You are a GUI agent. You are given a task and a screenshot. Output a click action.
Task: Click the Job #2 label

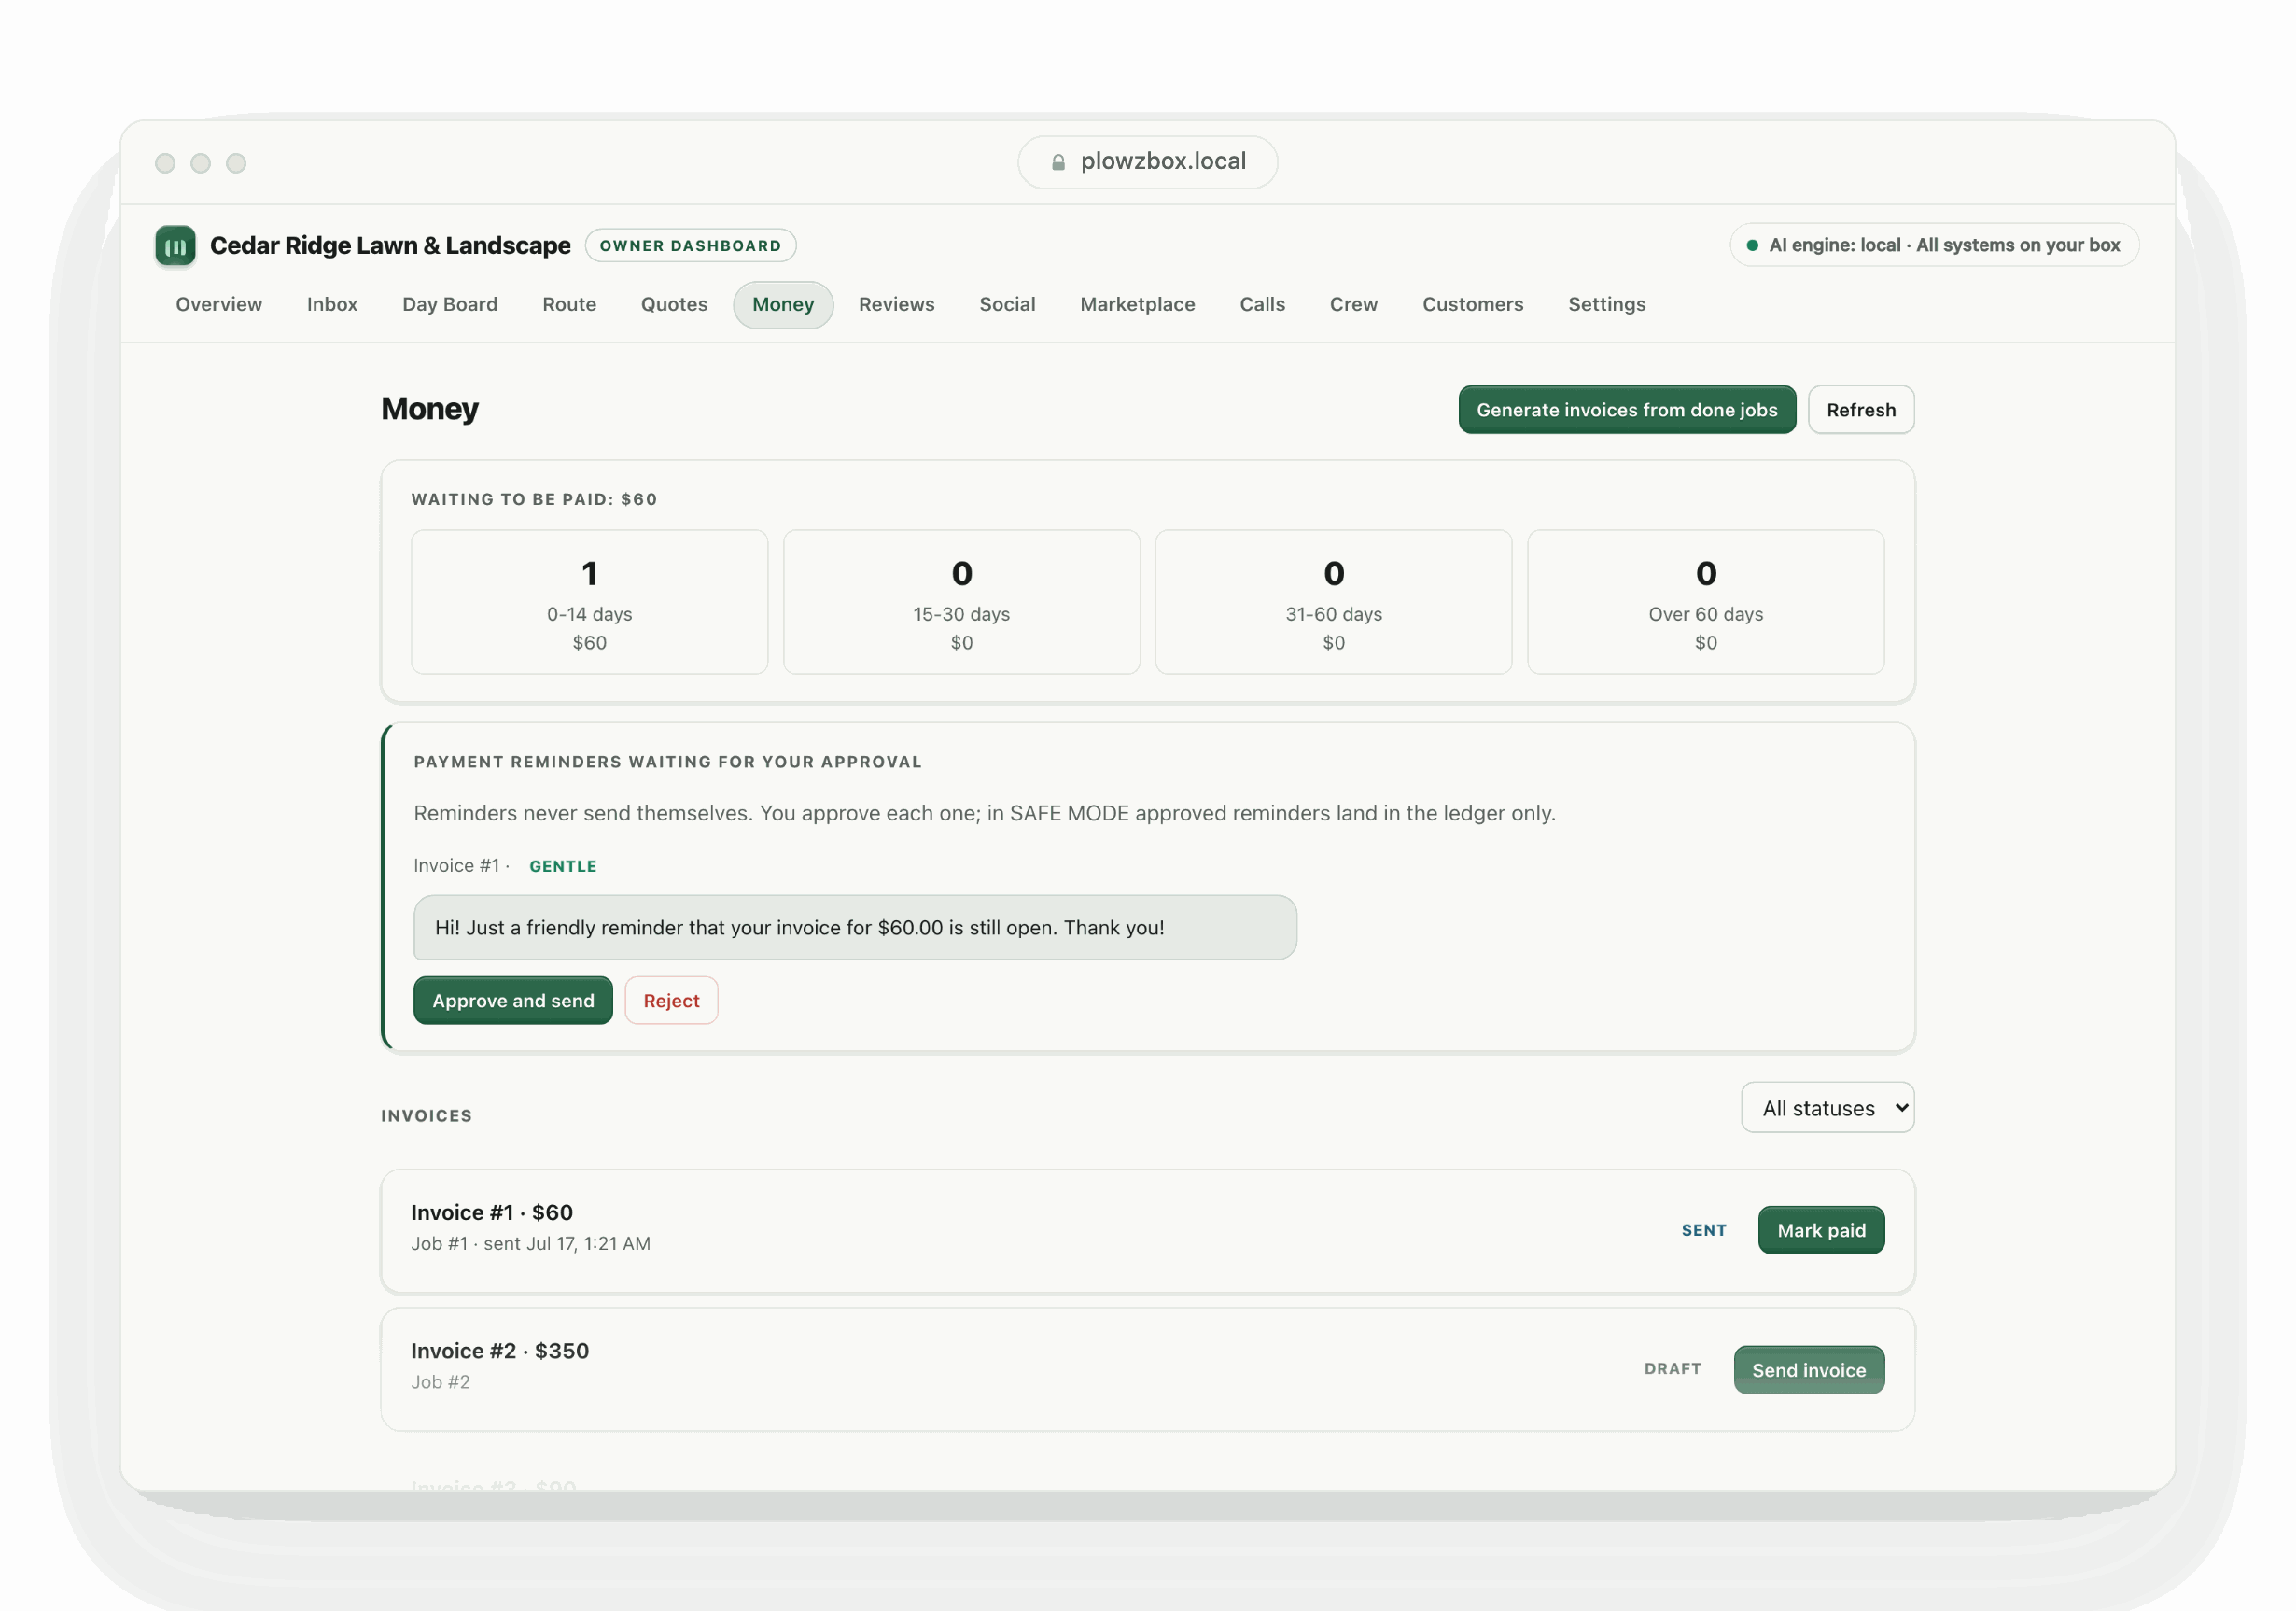440,1383
